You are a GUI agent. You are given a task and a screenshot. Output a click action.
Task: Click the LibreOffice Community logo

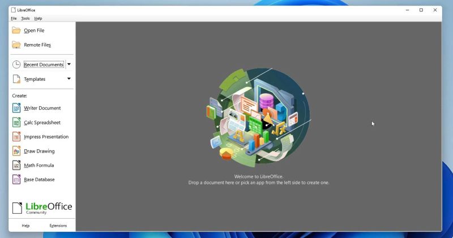[42, 208]
